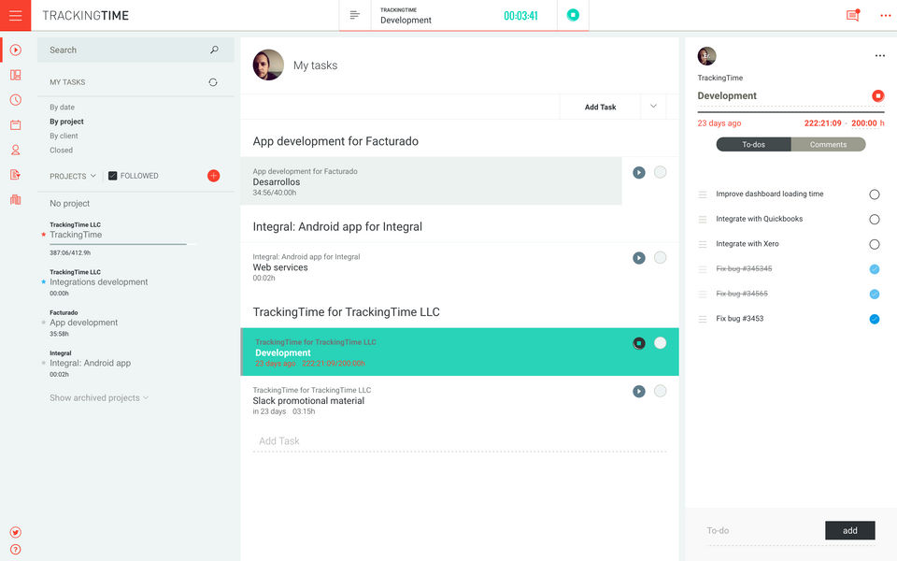Image resolution: width=897 pixels, height=561 pixels.
Task: Open Integral: Android app project
Action: tap(90, 363)
